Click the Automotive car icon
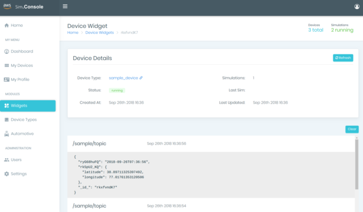This screenshot has width=363, height=212. pyautogui.click(x=7, y=134)
